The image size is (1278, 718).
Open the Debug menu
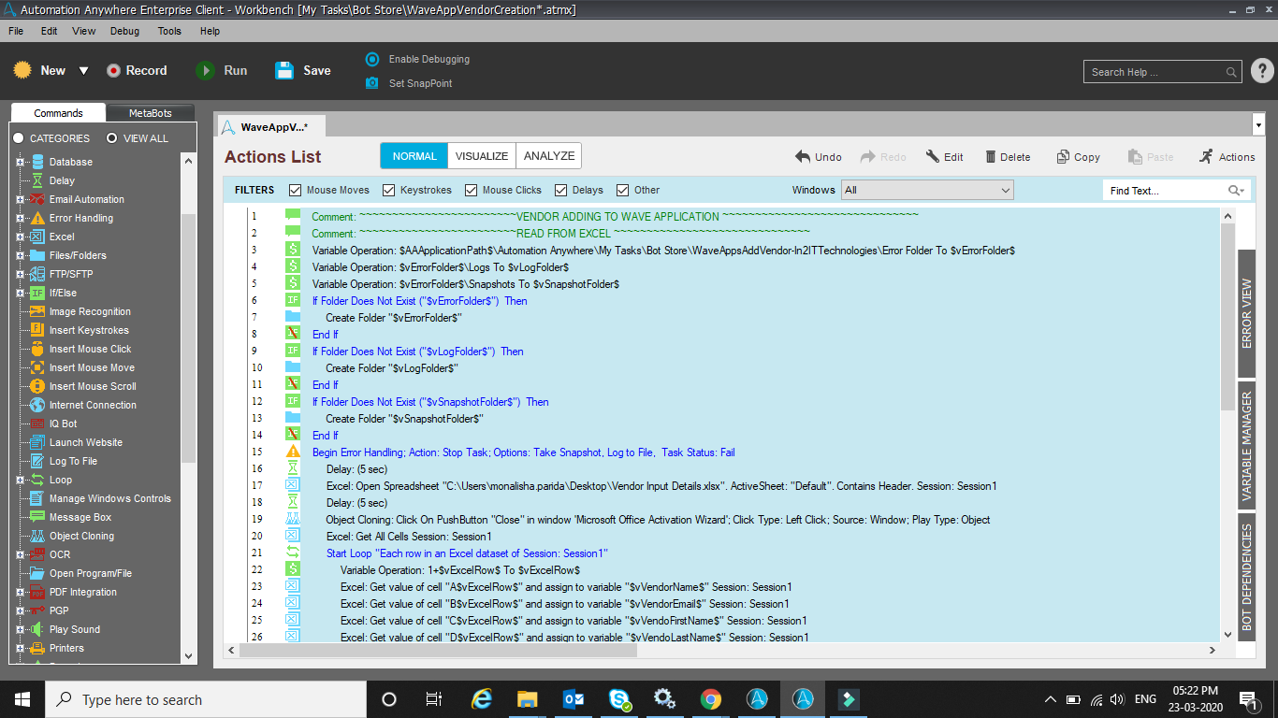pos(124,31)
